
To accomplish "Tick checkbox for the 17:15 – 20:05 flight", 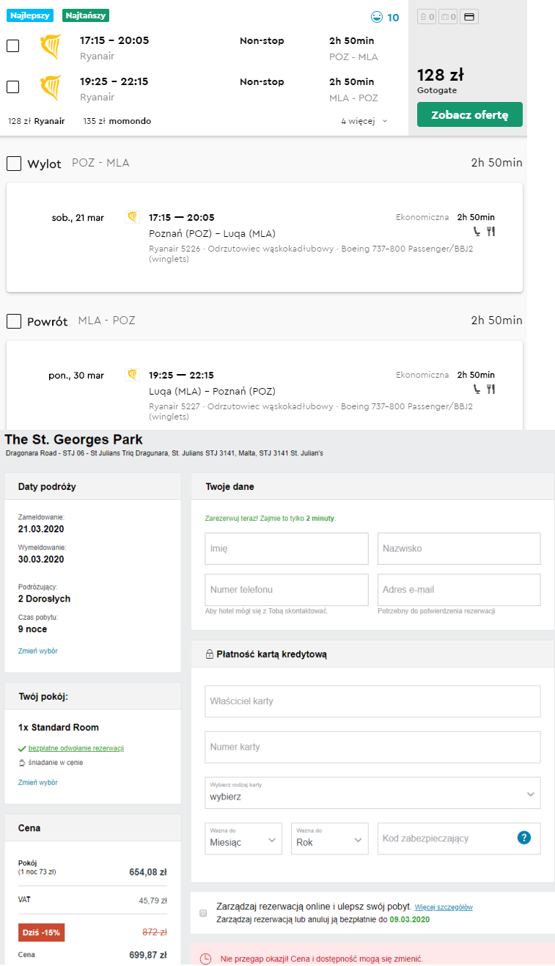I will (12, 45).
